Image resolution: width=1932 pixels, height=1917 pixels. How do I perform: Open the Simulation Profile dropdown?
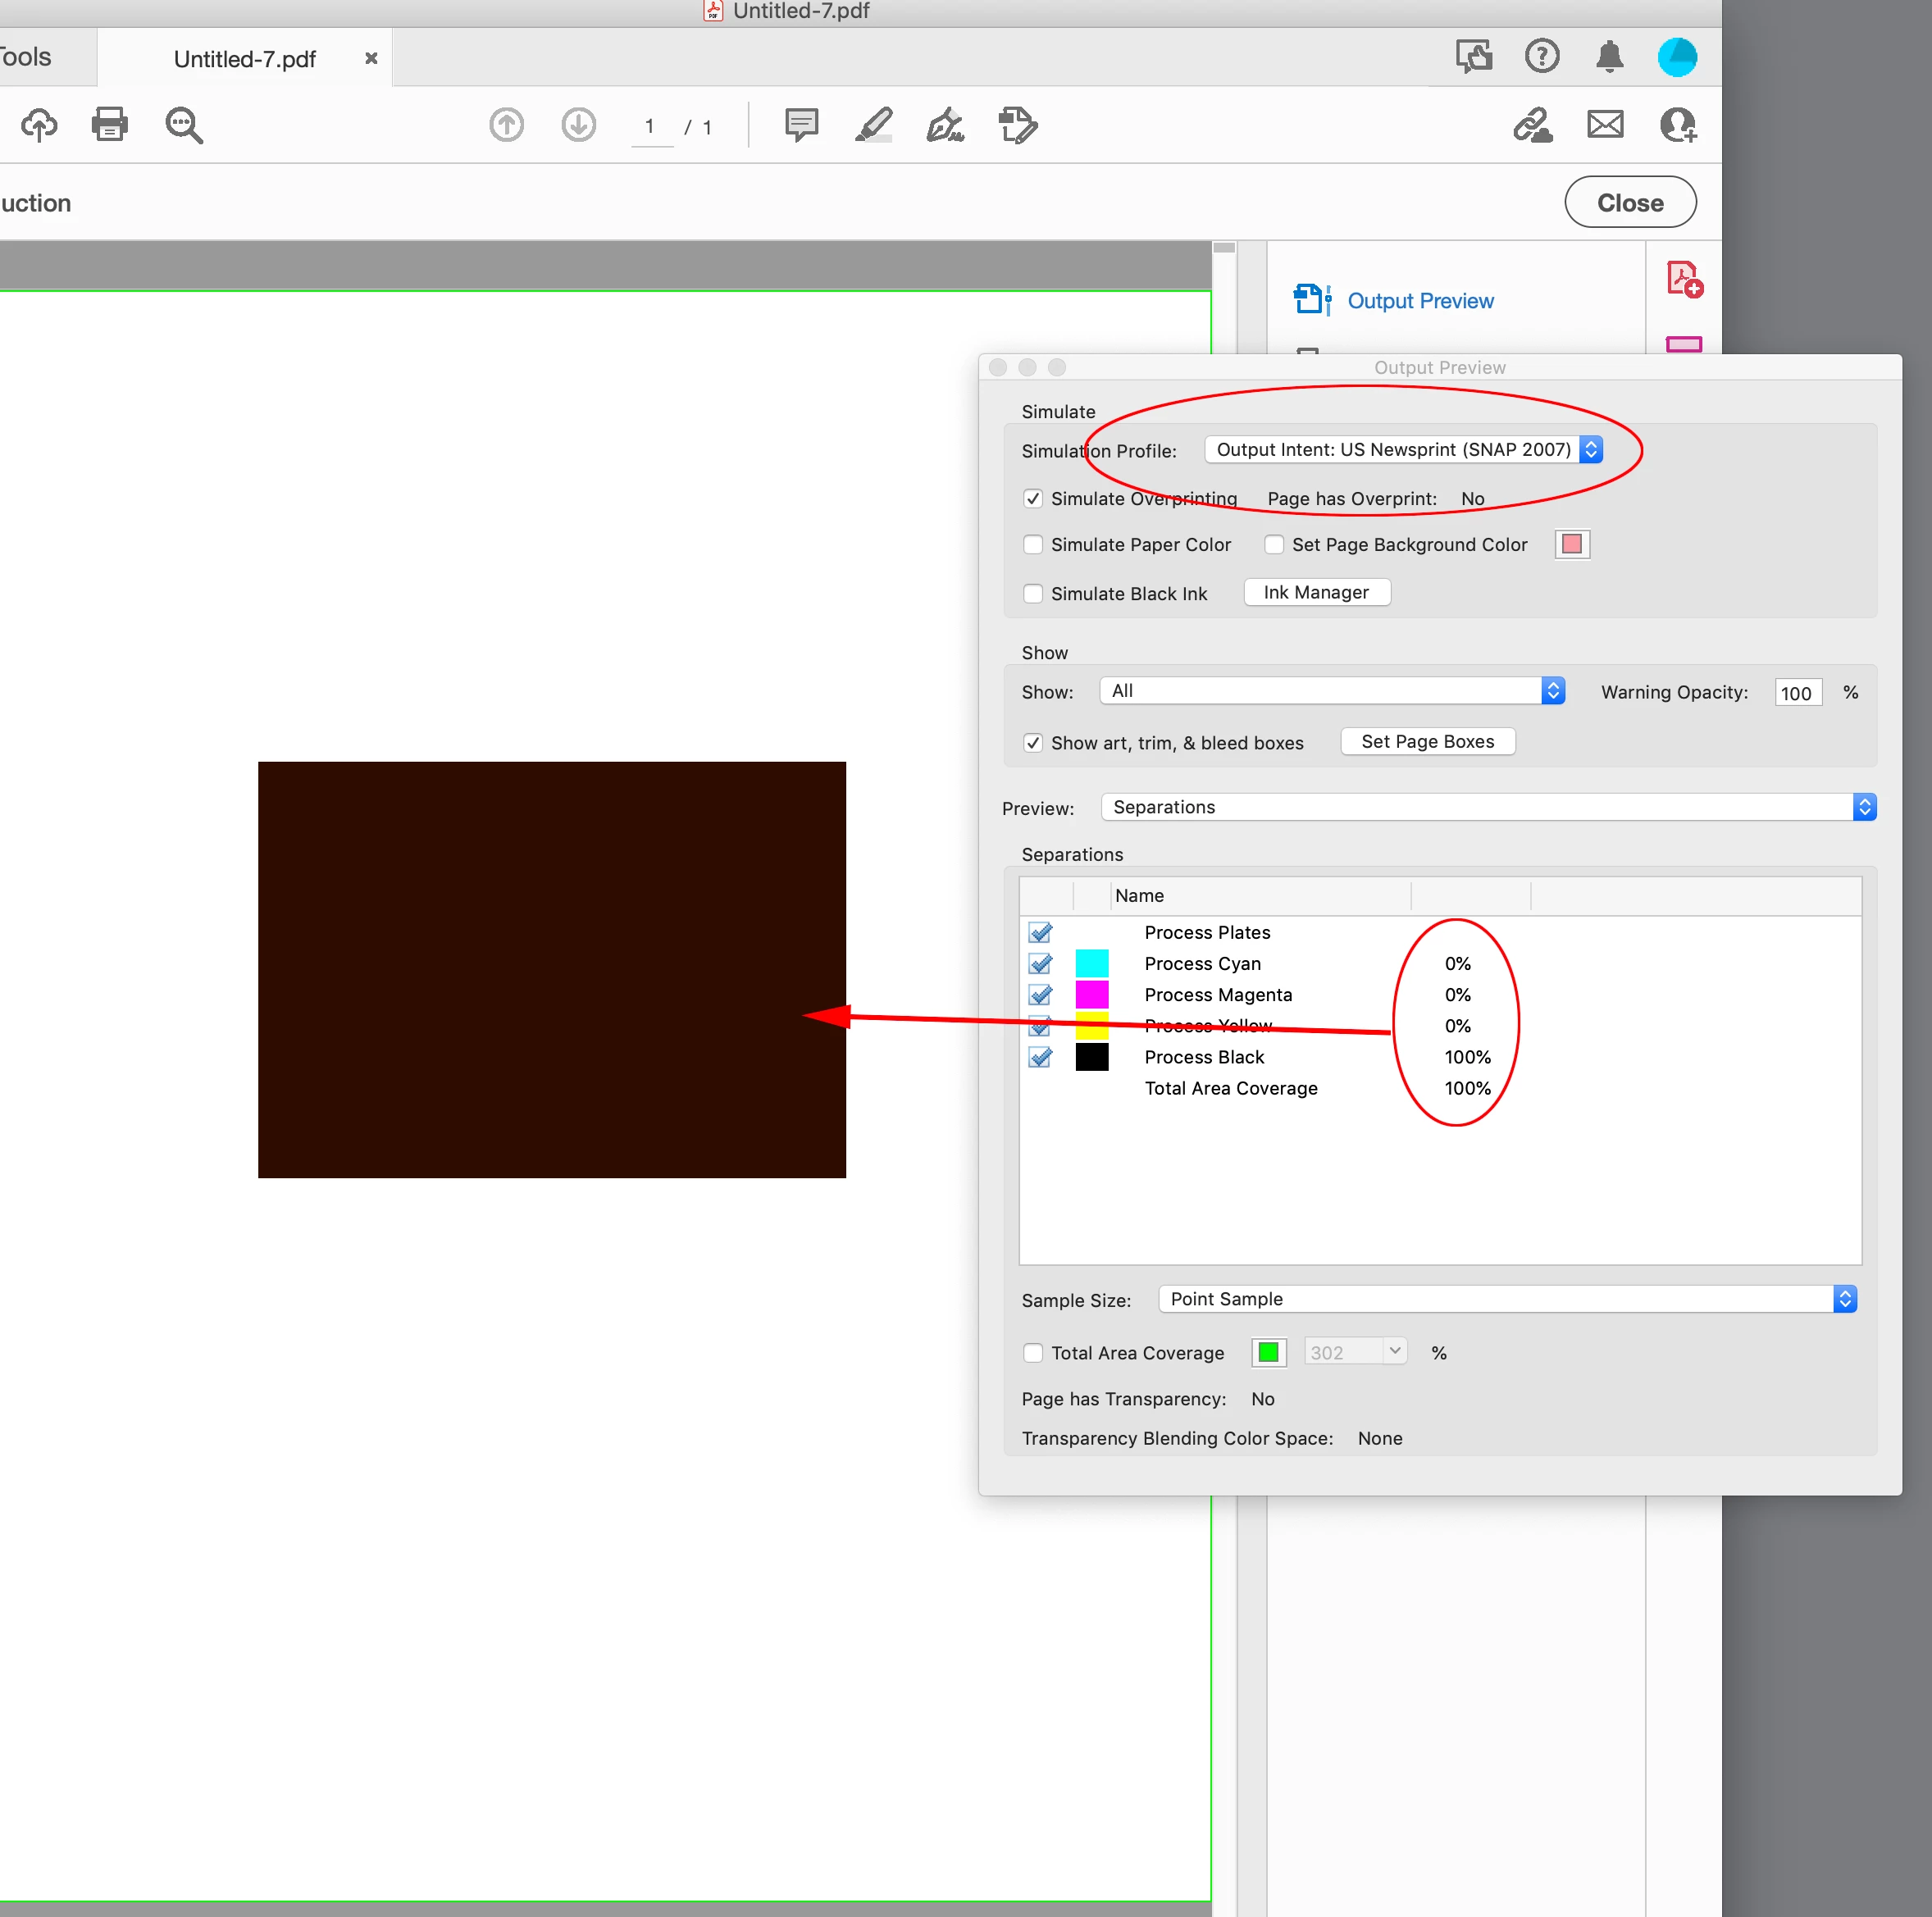(1402, 450)
